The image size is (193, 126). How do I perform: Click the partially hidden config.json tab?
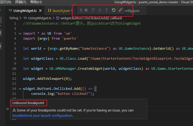(x=132, y=11)
